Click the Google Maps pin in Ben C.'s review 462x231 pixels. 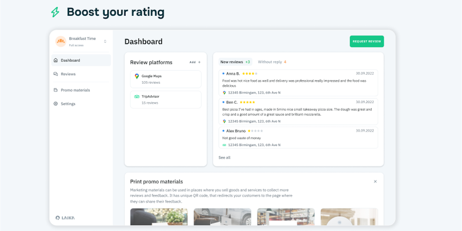[x=224, y=121]
